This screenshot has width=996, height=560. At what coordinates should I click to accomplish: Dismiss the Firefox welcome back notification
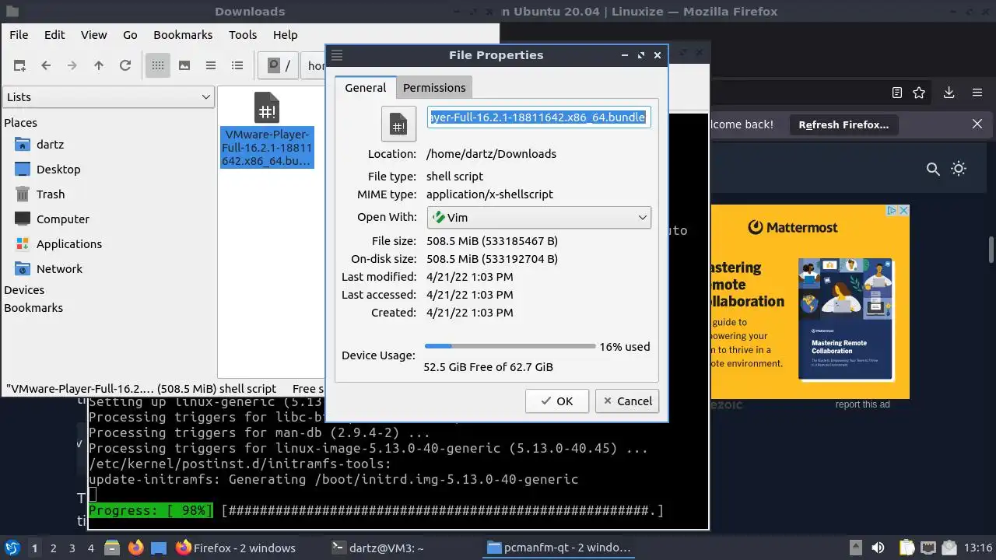(x=977, y=124)
